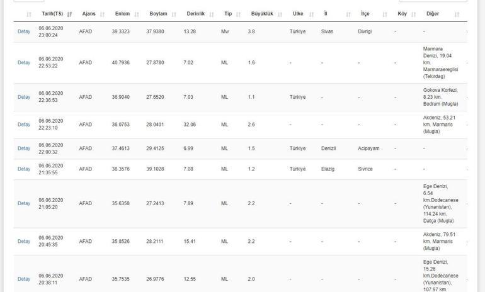Open Detay link for 23:00:24 Sivas earthquake
The image size is (485, 292).
click(24, 31)
